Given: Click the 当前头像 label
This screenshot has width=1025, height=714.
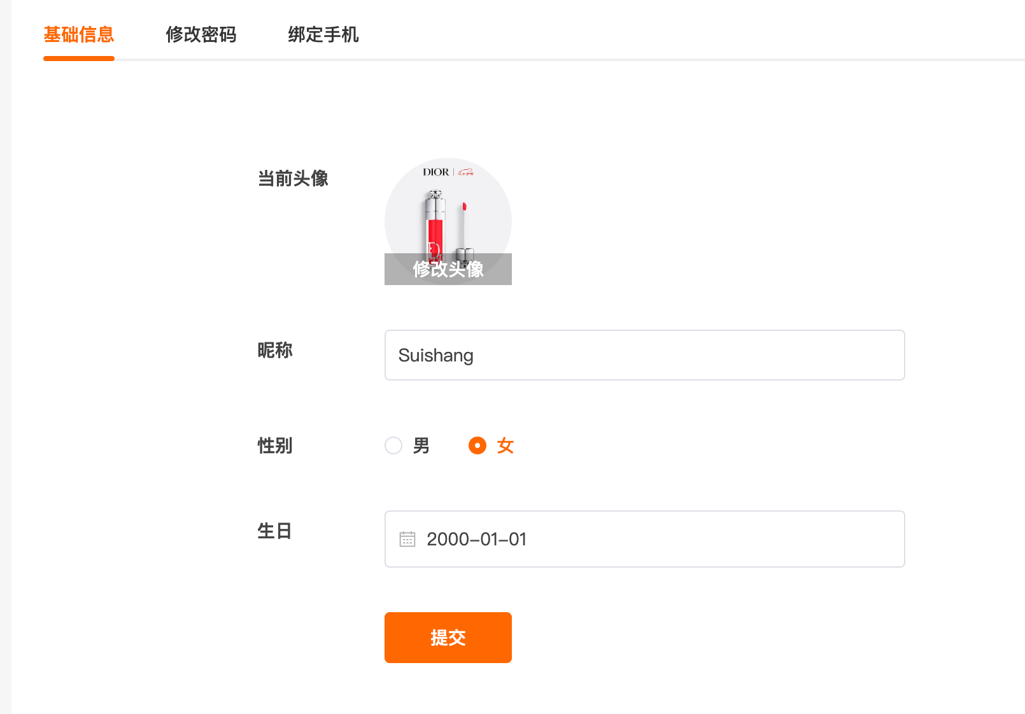Looking at the screenshot, I should point(293,179).
